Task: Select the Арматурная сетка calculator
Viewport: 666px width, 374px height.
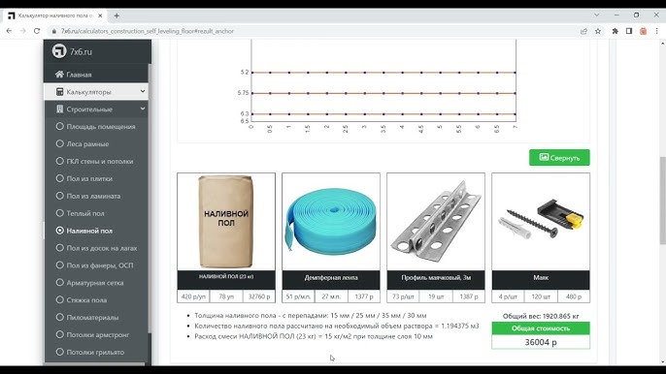Action: tap(95, 282)
